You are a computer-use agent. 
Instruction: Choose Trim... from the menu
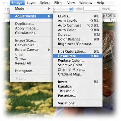coord(31,59)
